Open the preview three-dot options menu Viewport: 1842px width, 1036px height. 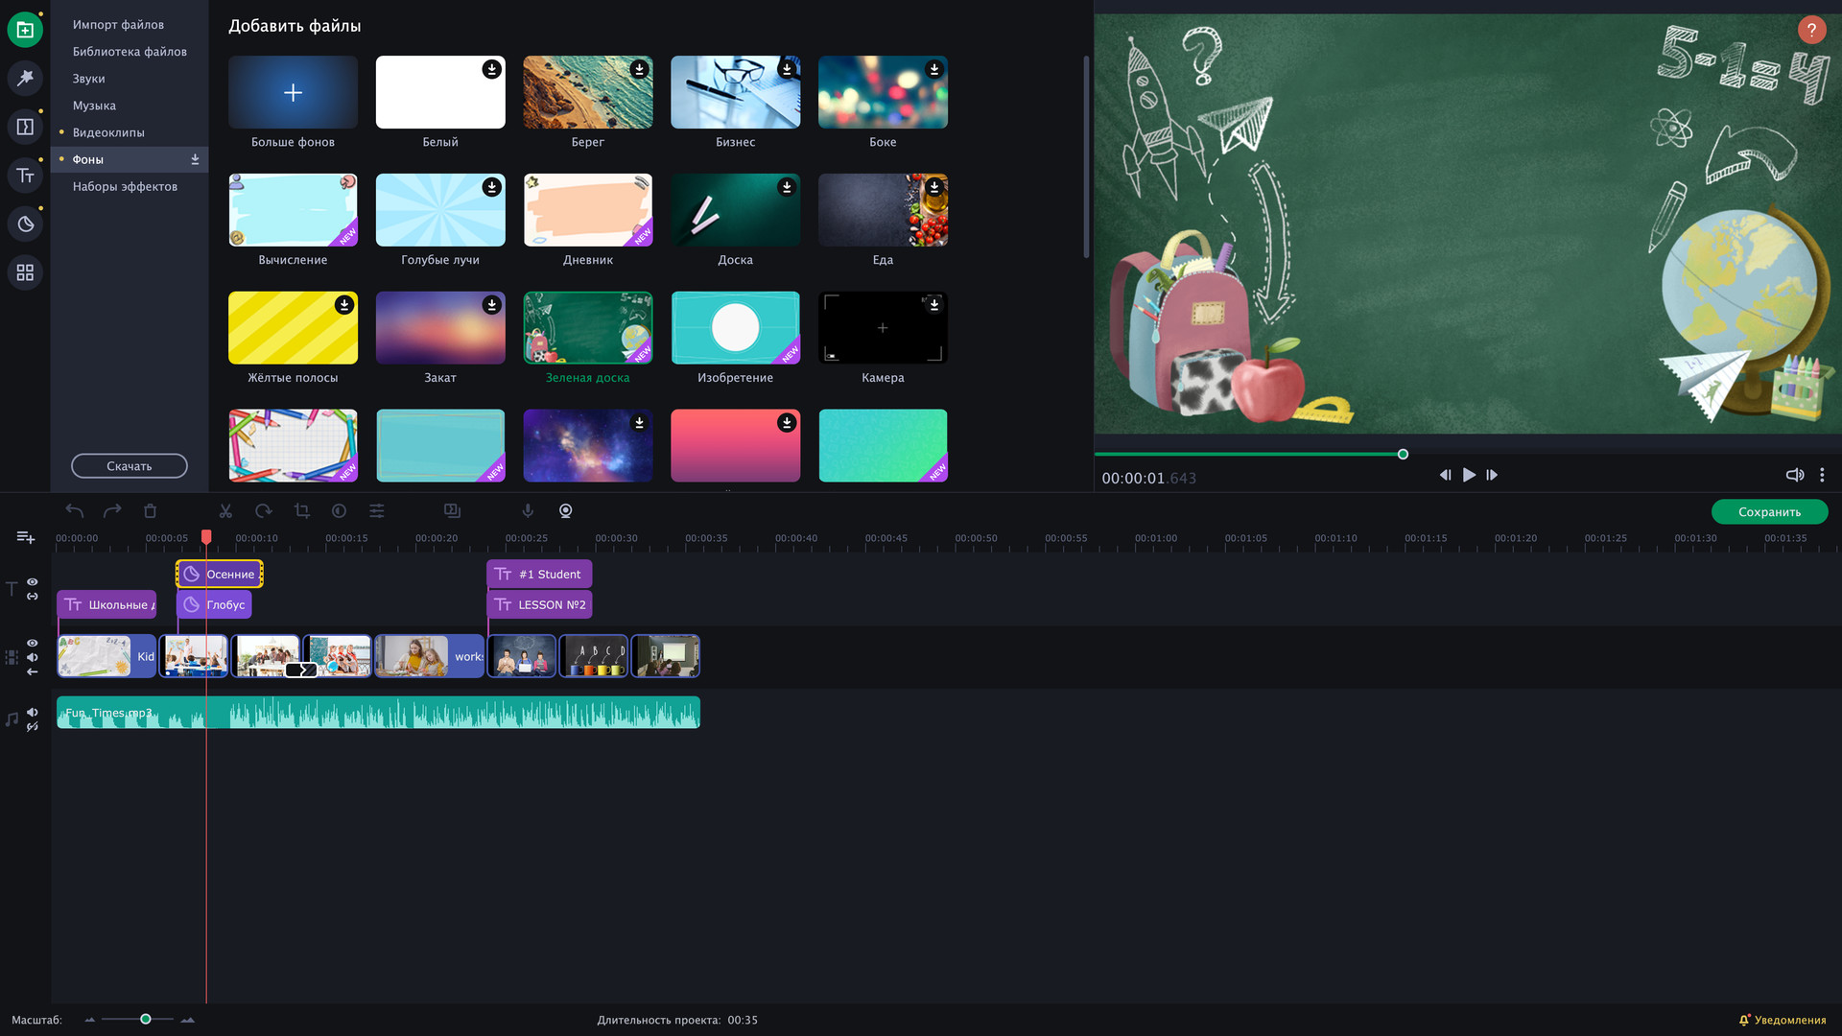1822,475
